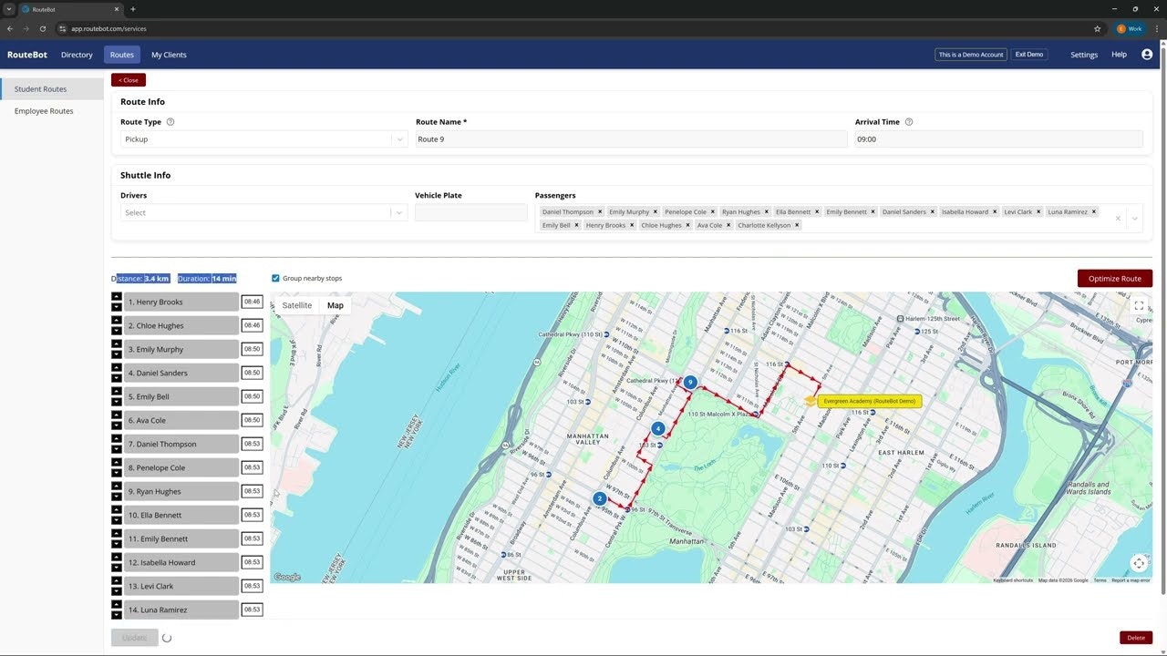Open Help in top bar
Viewport: 1167px width, 656px height.
1119,55
